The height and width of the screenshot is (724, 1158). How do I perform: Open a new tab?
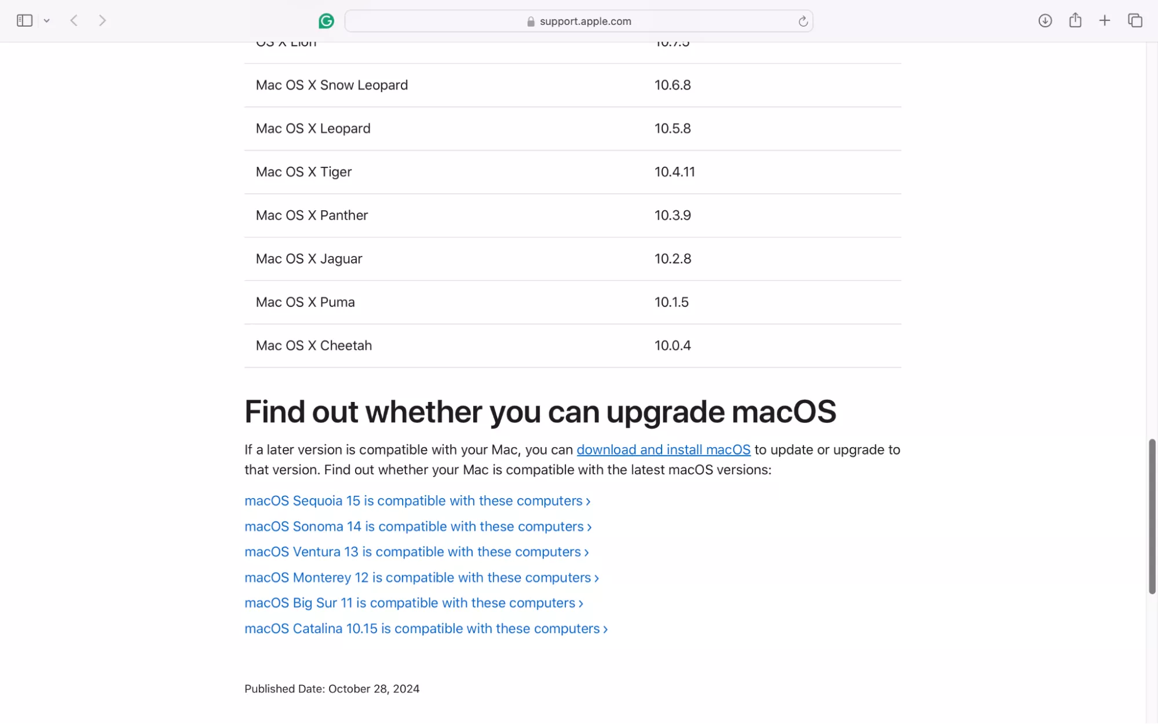(x=1105, y=21)
